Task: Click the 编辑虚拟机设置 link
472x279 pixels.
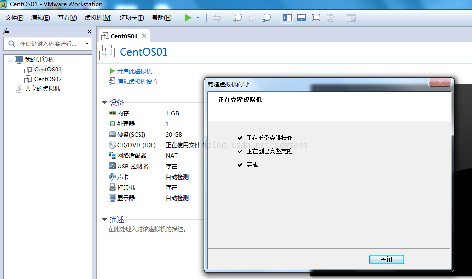Action: click(138, 82)
